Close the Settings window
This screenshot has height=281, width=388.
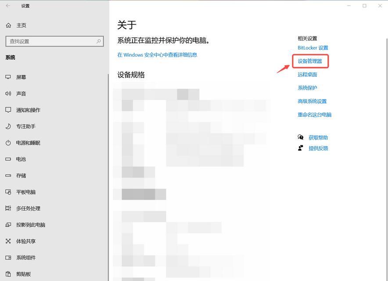[380, 6]
